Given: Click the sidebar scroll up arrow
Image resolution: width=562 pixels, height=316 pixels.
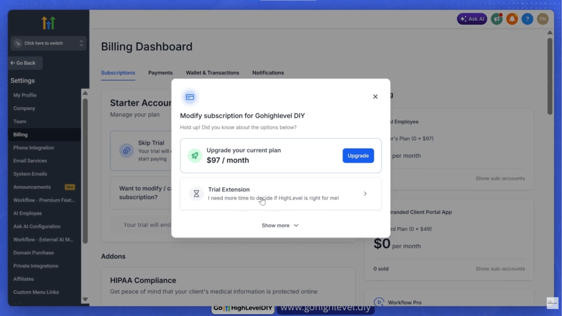Looking at the screenshot, I should pos(85,93).
